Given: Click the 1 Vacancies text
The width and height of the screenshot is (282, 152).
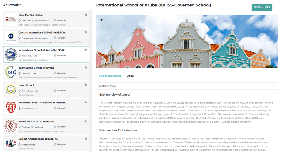Looking at the screenshot, I should click(61, 38).
